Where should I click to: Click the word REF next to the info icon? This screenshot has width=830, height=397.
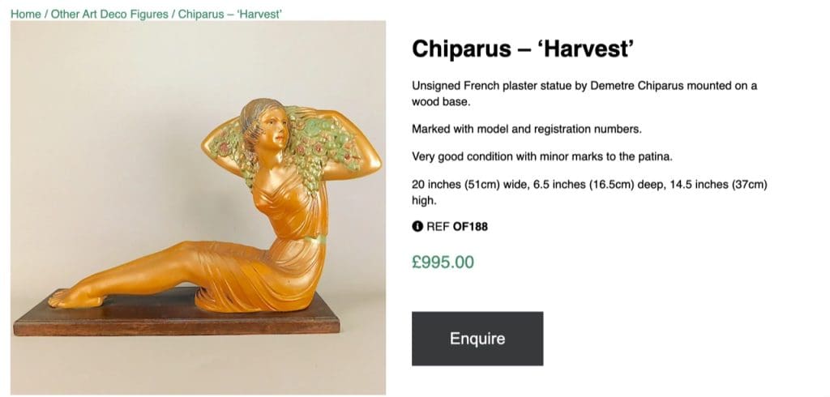(439, 227)
